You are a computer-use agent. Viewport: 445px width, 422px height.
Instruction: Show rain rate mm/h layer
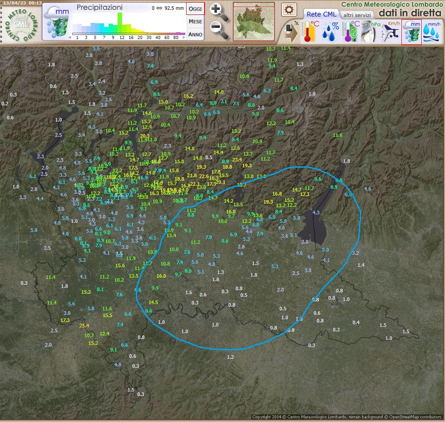point(432,32)
